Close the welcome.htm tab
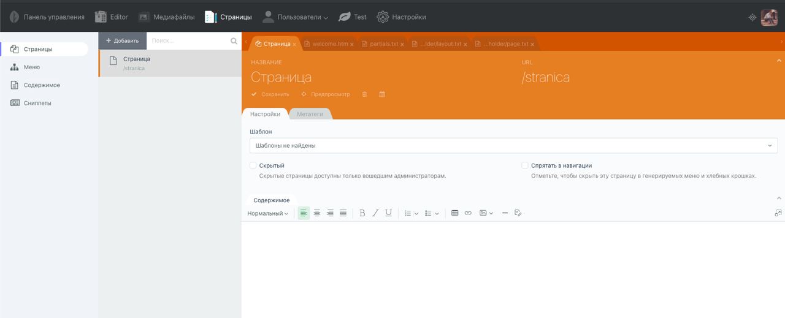This screenshot has width=785, height=318. click(x=352, y=45)
